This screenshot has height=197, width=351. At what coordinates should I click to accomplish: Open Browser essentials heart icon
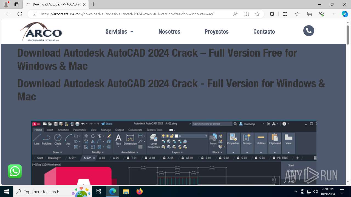click(x=321, y=14)
